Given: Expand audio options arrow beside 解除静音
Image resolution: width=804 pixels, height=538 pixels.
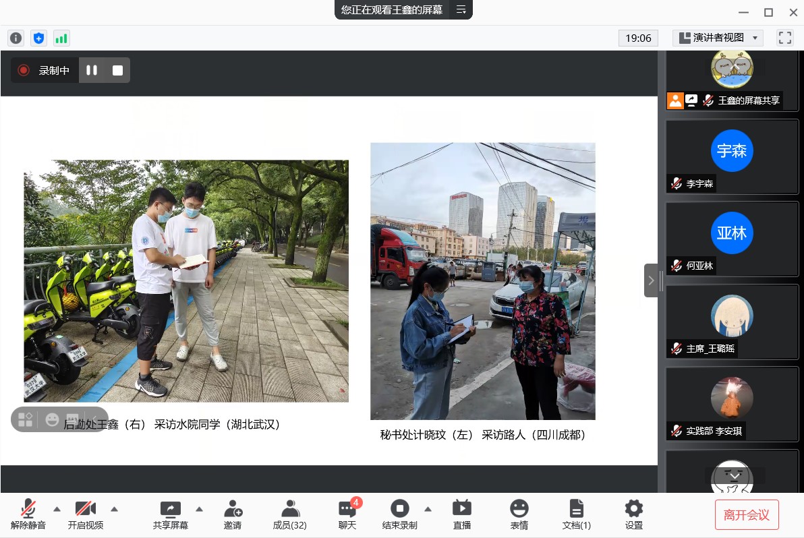Looking at the screenshot, I should tap(57, 509).
